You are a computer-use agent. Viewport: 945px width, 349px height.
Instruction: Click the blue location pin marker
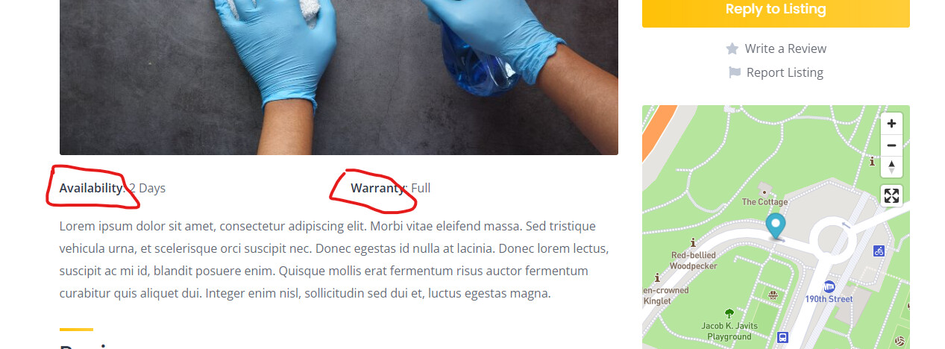click(x=776, y=227)
